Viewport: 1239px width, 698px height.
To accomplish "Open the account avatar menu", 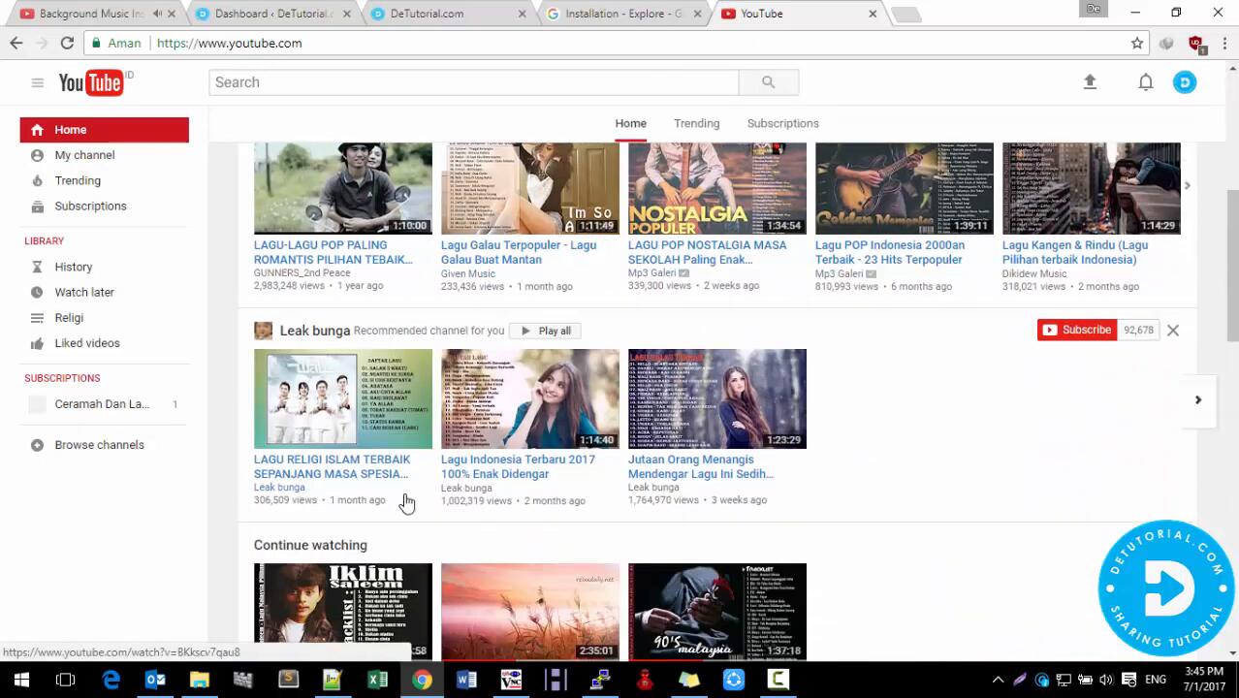I will coord(1185,82).
